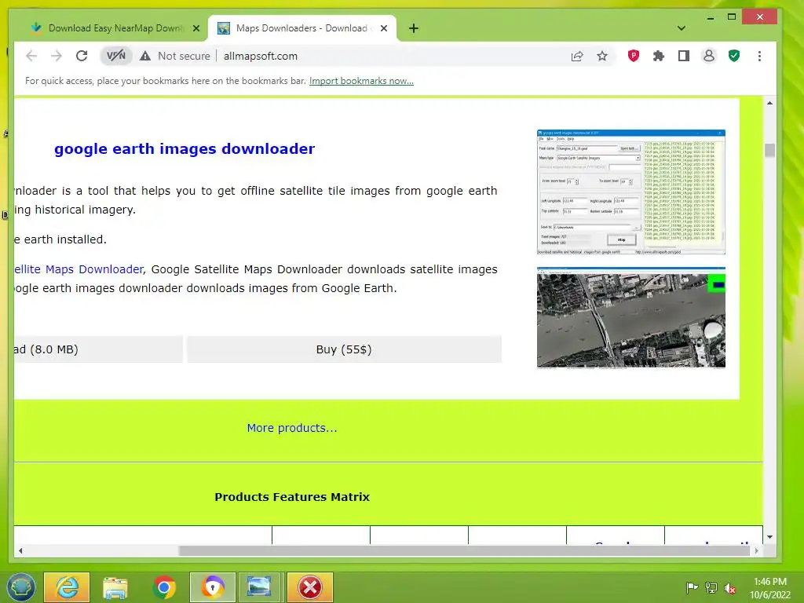Open the red shield P extension
Screen dimensions: 804x603
click(634, 56)
